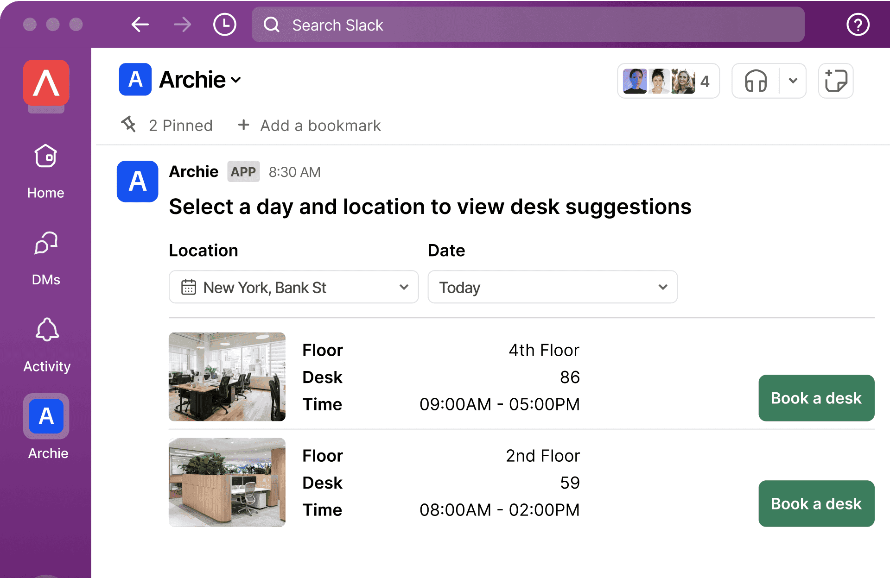Open Help with the question mark icon
Screen dimensions: 890x578
pos(857,25)
